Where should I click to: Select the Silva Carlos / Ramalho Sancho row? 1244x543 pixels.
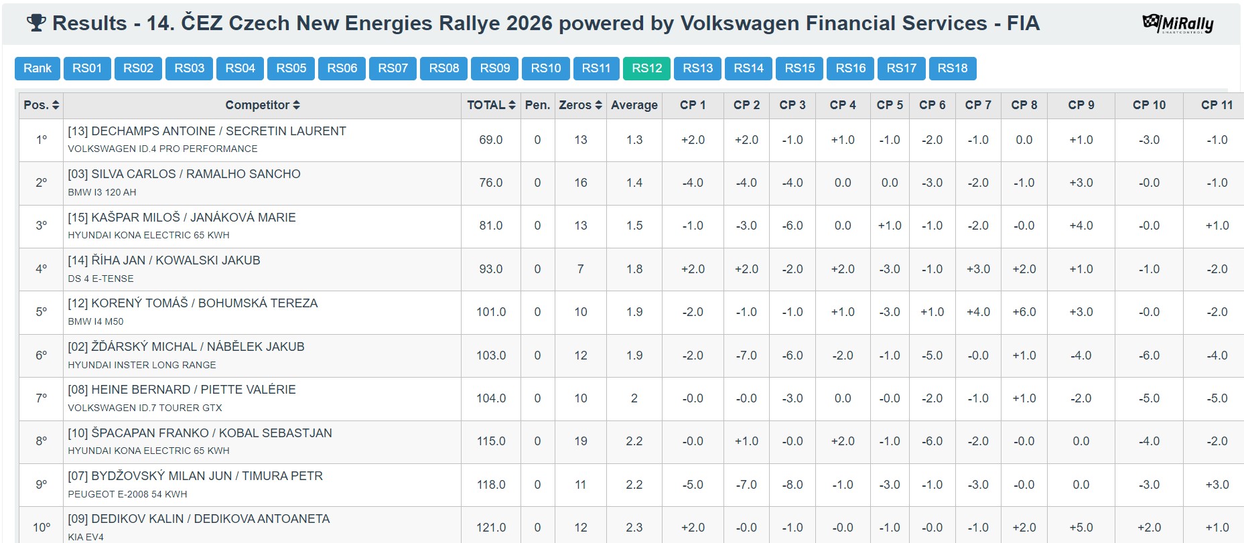[184, 174]
